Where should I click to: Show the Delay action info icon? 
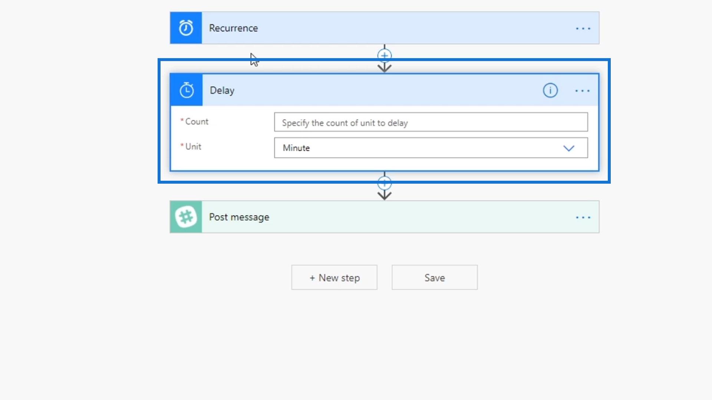(x=550, y=90)
